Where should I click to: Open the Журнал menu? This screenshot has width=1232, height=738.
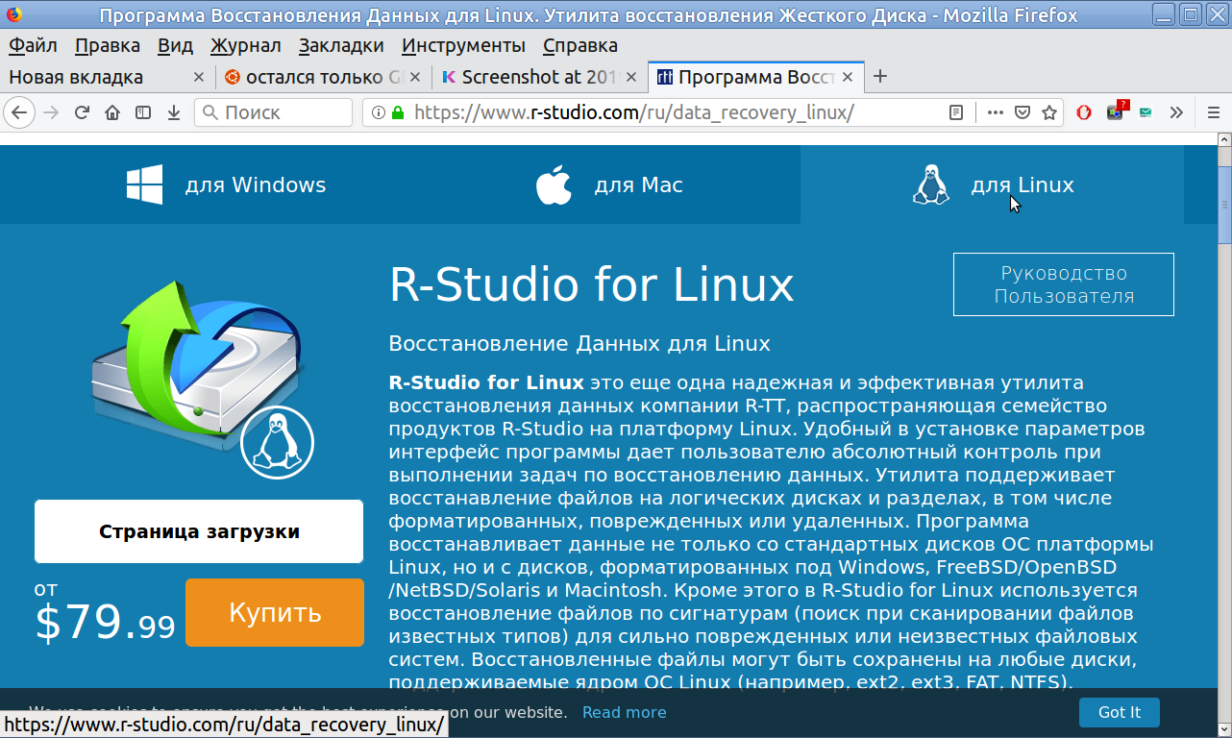click(246, 45)
